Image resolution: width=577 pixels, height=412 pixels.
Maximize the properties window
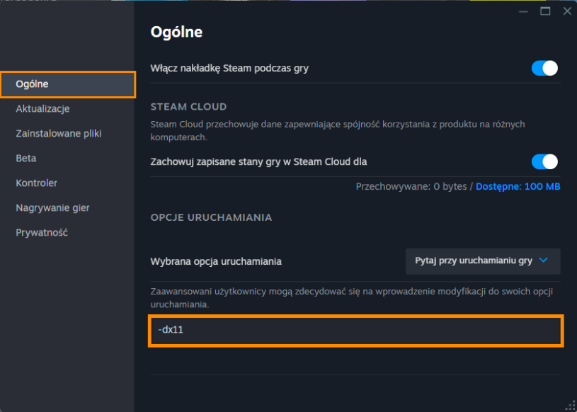click(545, 11)
